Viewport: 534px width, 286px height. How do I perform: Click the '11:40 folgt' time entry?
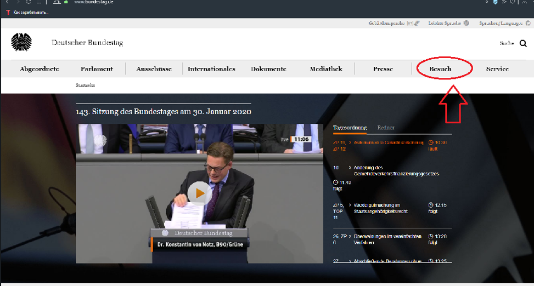pyautogui.click(x=342, y=185)
